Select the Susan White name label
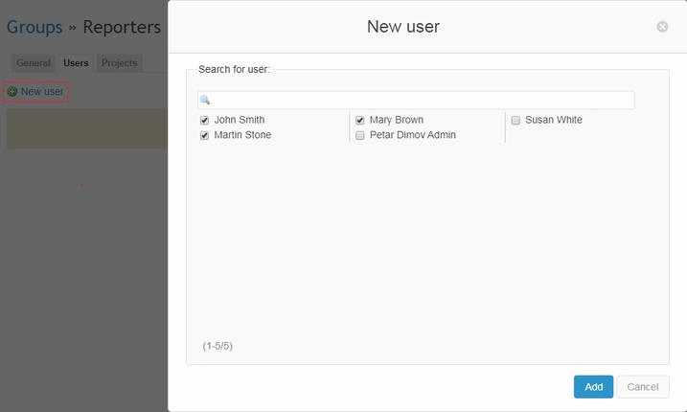Image resolution: width=687 pixels, height=412 pixels. pyautogui.click(x=554, y=121)
